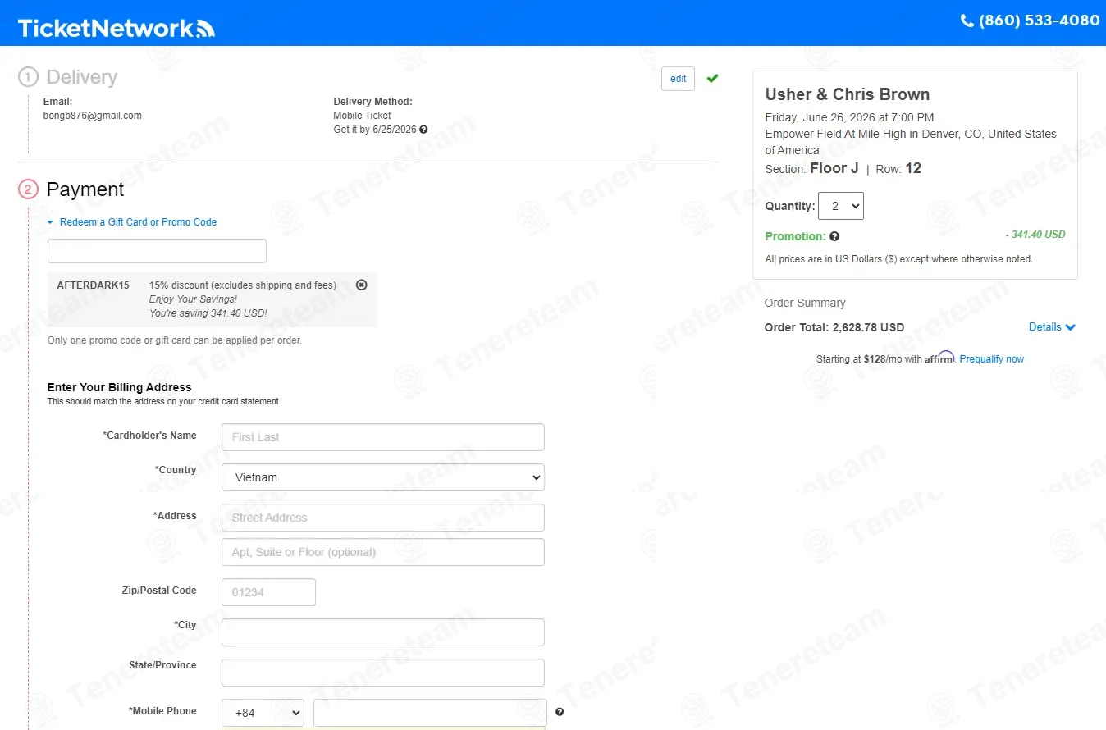1106x730 pixels.
Task: Click the City input field
Action: [x=383, y=632]
